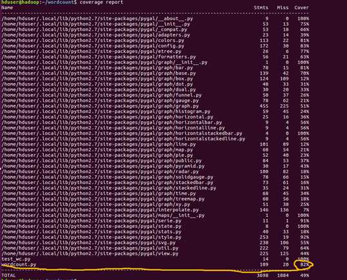This screenshot has width=347, height=280.
Task: Click the 7% cover value for interpolate.py
Action: point(306,210)
